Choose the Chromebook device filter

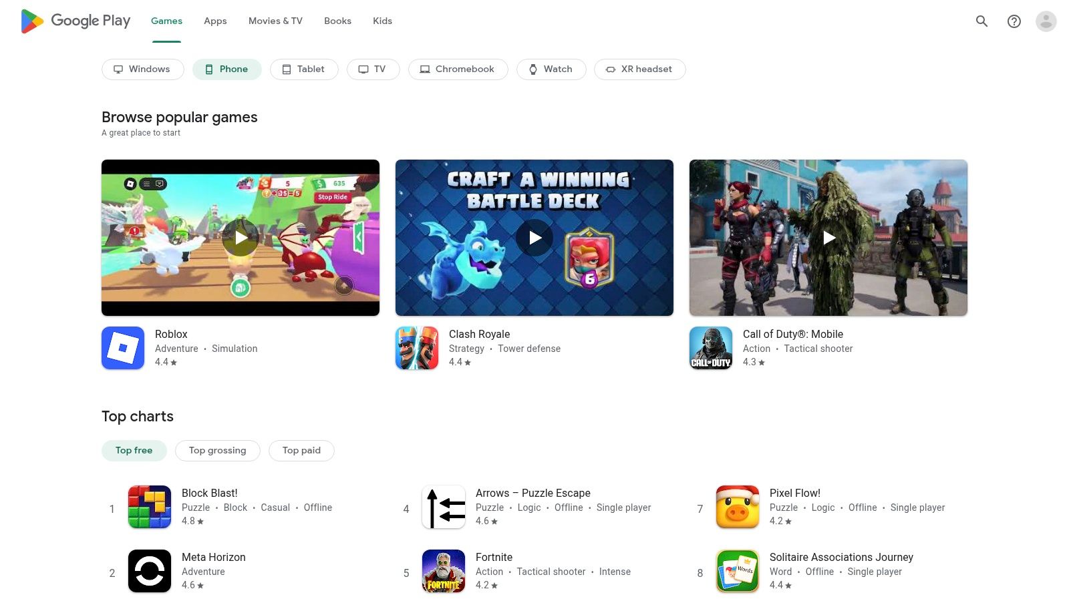[458, 69]
